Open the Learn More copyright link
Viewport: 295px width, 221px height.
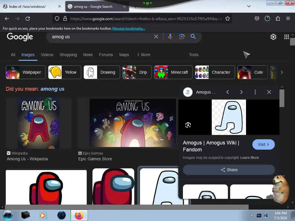click(249, 158)
